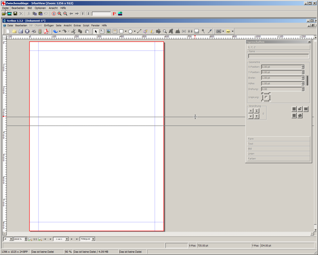The width and height of the screenshot is (318, 255).
Task: Expand the Farben section in Eigenschaften
Action: click(x=278, y=159)
